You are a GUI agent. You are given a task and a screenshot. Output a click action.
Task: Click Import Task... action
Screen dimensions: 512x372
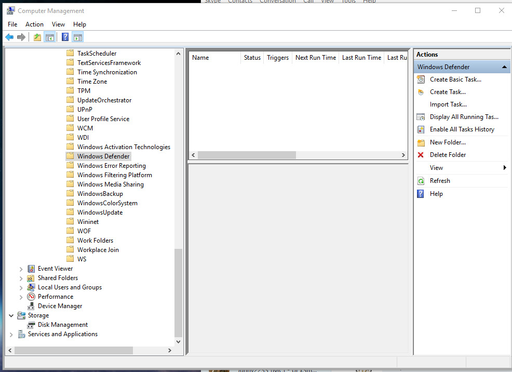click(448, 104)
